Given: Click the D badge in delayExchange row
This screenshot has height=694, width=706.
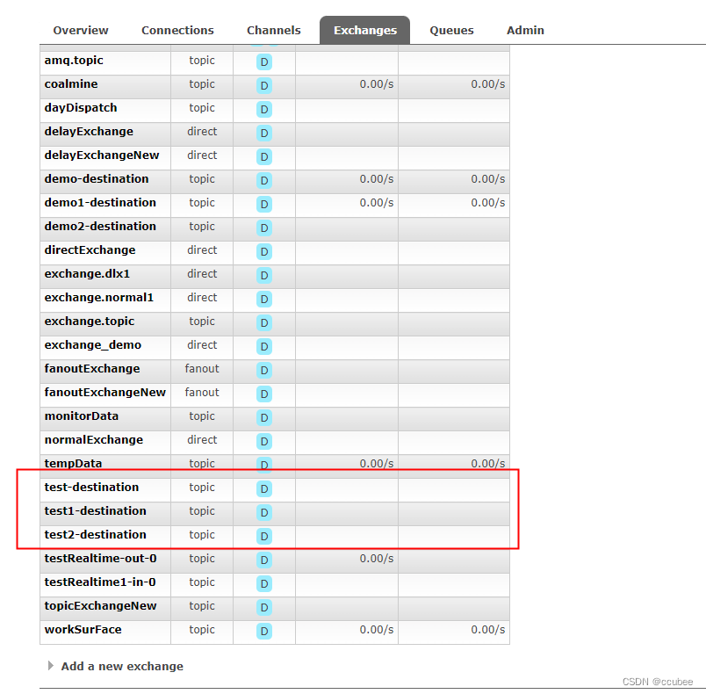Looking at the screenshot, I should pos(264,134).
